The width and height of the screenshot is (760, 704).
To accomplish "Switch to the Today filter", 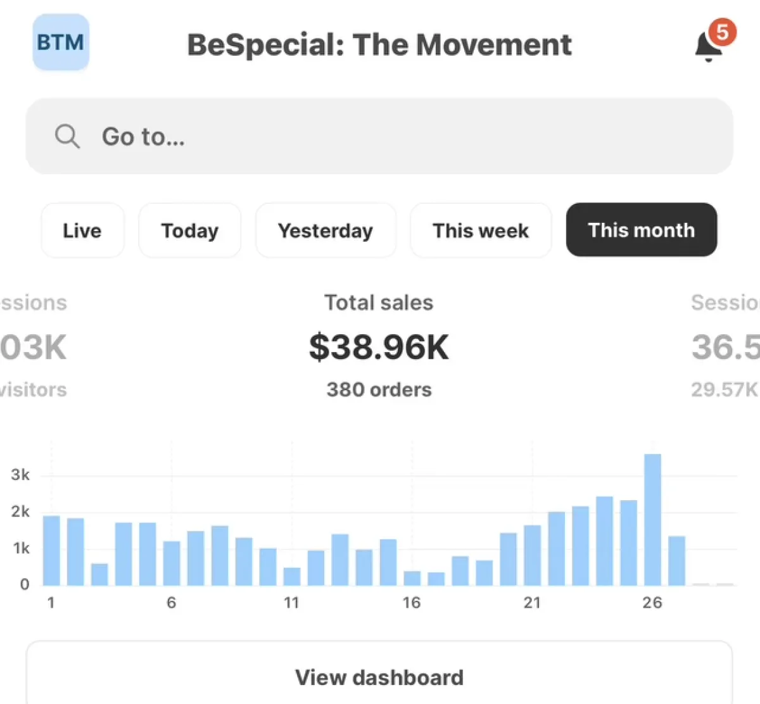I will click(189, 230).
